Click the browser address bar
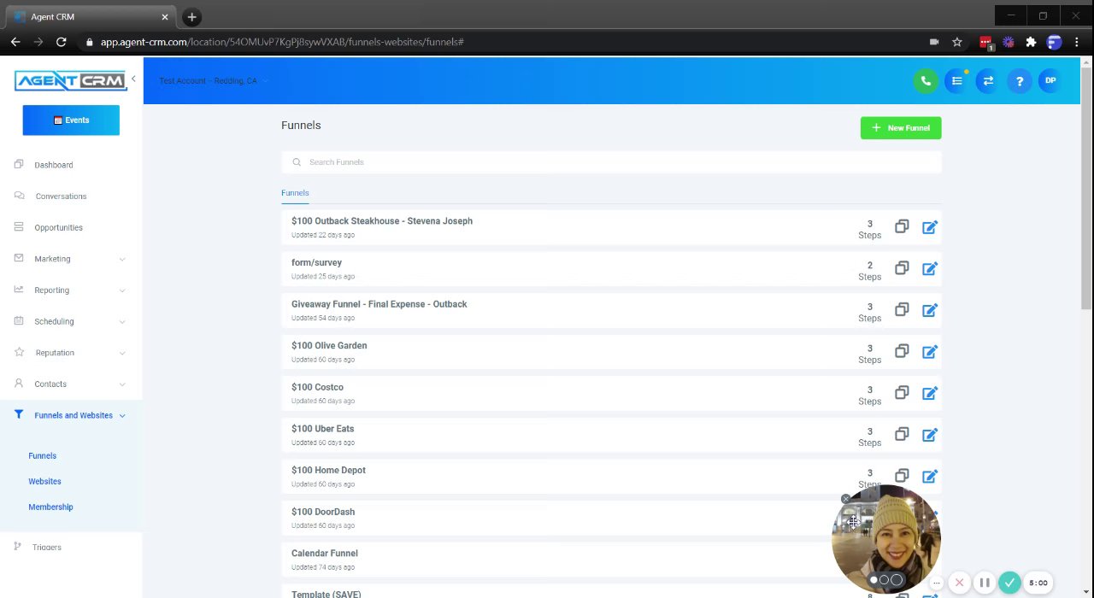The image size is (1094, 598). pos(504,42)
